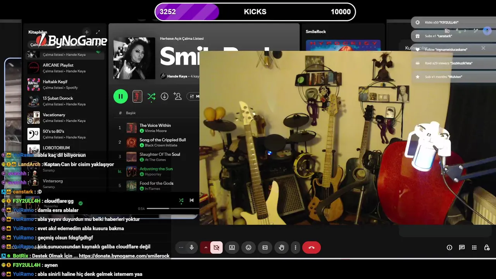Raise your hand in the call
496x279 pixels.
point(282,248)
